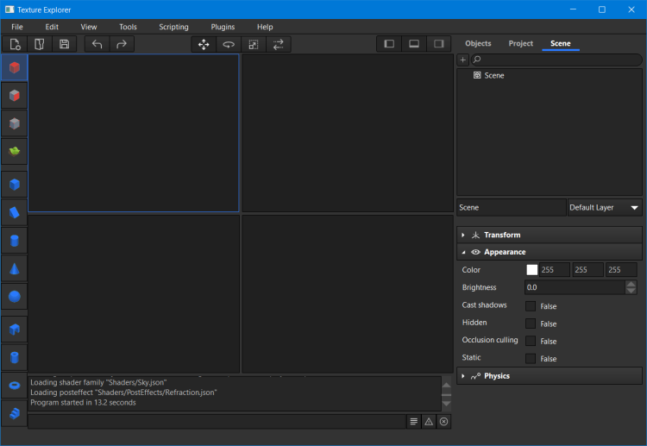Click the plus button above scene tree
The width and height of the screenshot is (647, 446).
coord(463,60)
